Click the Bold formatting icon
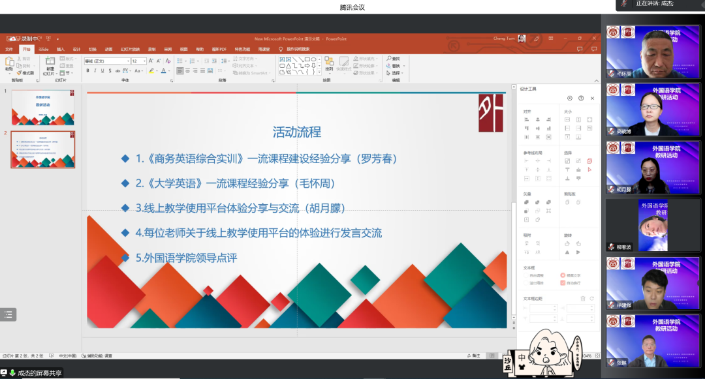The width and height of the screenshot is (705, 379). 87,71
